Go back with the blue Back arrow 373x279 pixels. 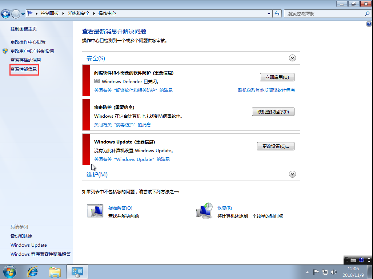(x=6, y=14)
